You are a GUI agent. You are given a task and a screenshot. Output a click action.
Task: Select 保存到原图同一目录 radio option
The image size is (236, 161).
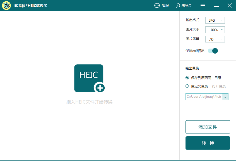[x=187, y=78]
